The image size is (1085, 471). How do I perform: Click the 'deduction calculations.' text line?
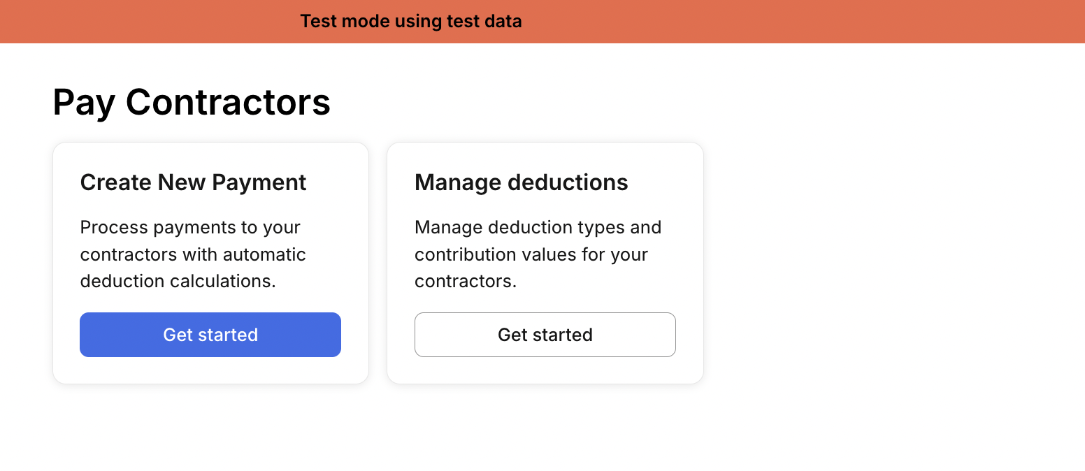click(x=178, y=281)
